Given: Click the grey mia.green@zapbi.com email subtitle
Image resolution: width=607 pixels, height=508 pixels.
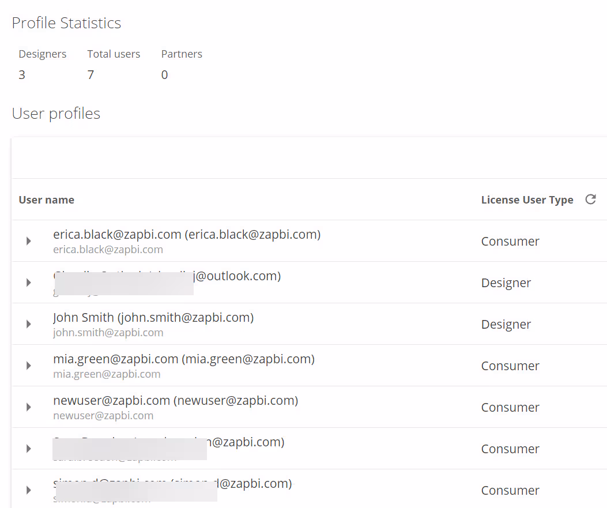Looking at the screenshot, I should click(107, 374).
